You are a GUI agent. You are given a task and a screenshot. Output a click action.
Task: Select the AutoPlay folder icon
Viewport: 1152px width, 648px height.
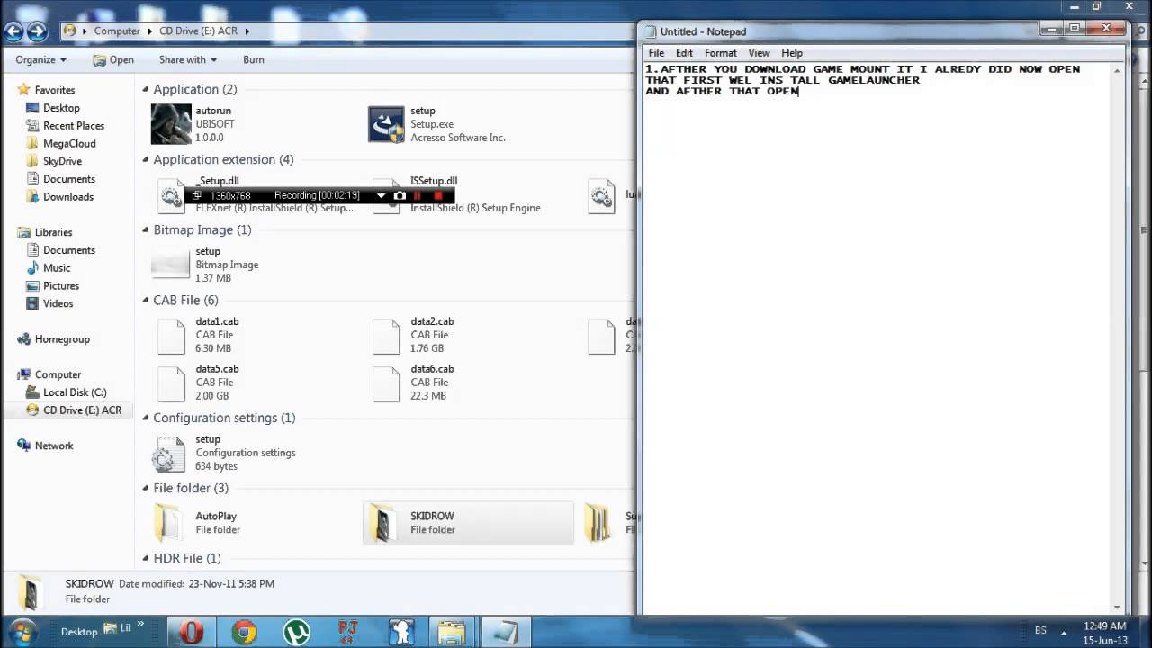pyautogui.click(x=169, y=523)
